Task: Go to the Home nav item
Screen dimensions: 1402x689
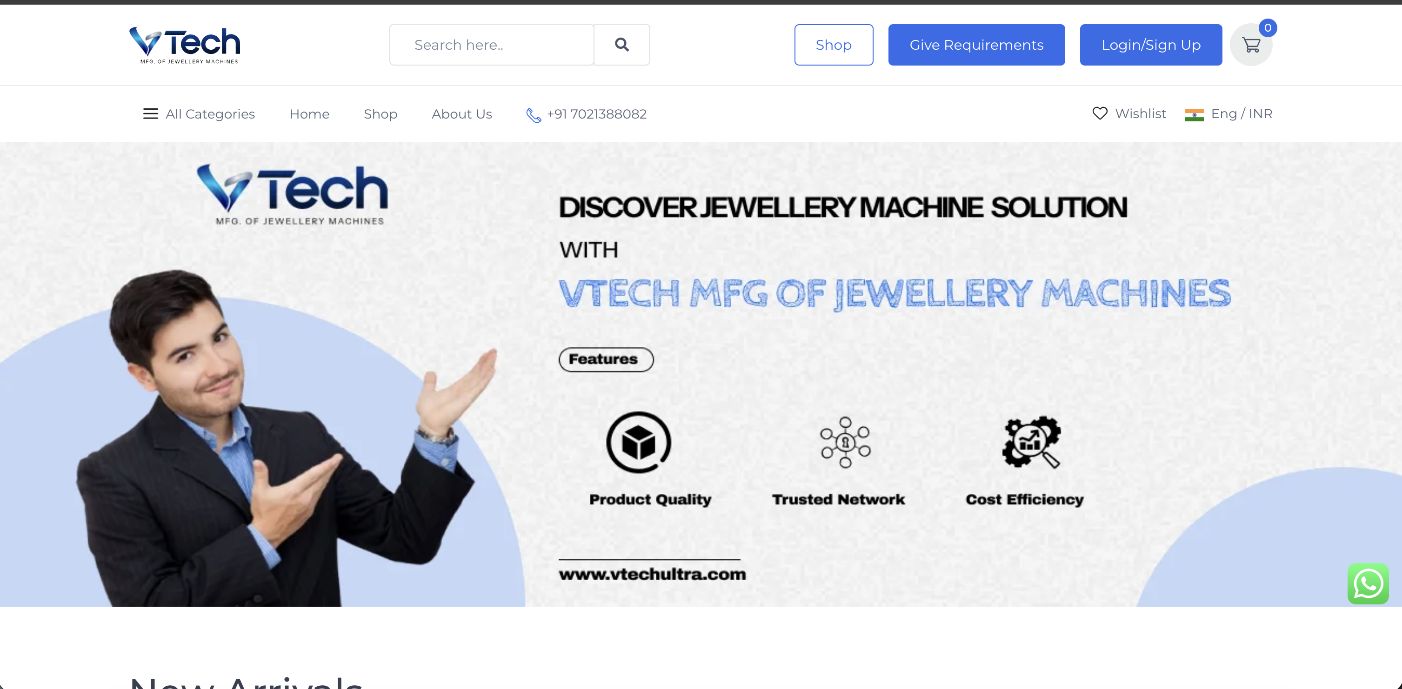Action: click(x=309, y=113)
